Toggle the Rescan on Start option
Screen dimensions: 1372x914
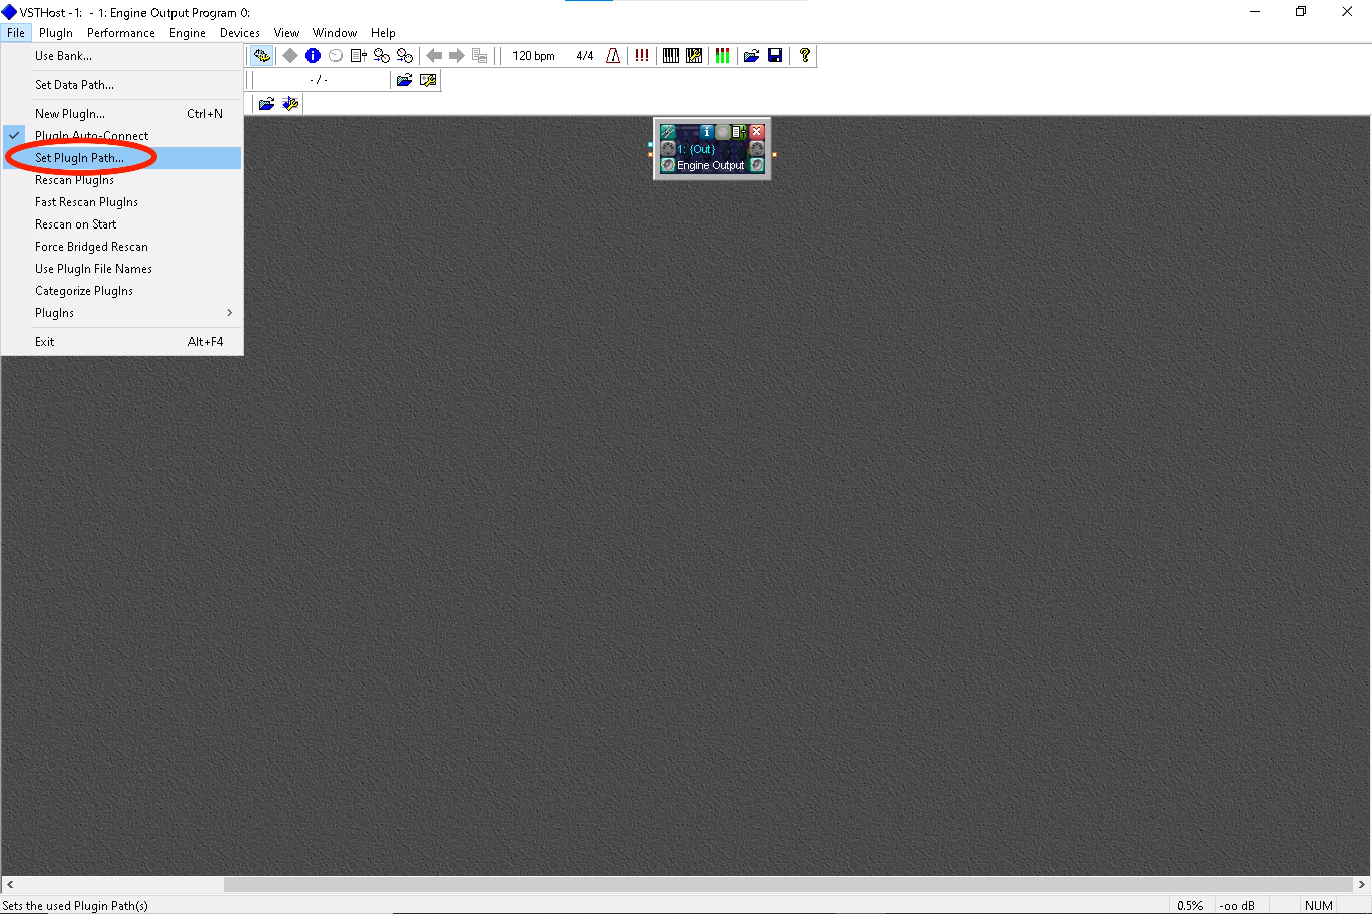click(x=122, y=224)
